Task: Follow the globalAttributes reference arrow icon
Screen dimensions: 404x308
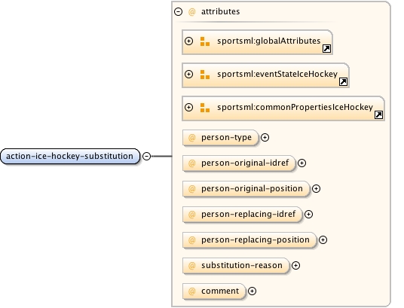Action: 326,48
